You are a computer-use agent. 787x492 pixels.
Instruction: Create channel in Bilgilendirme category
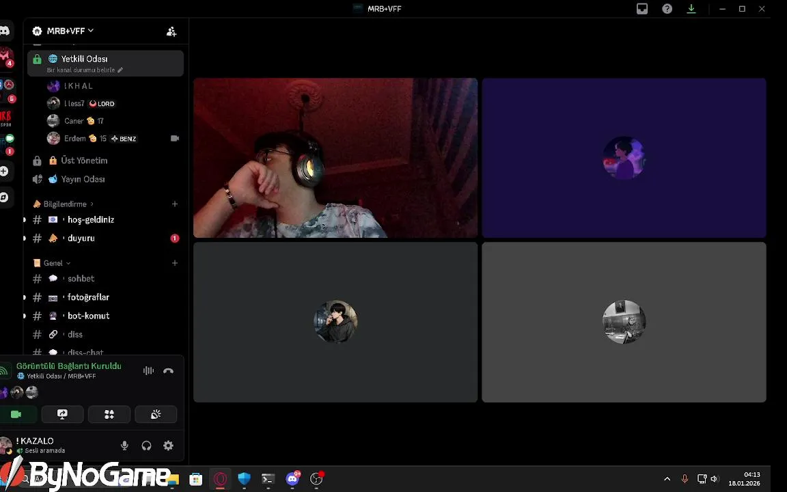175,204
